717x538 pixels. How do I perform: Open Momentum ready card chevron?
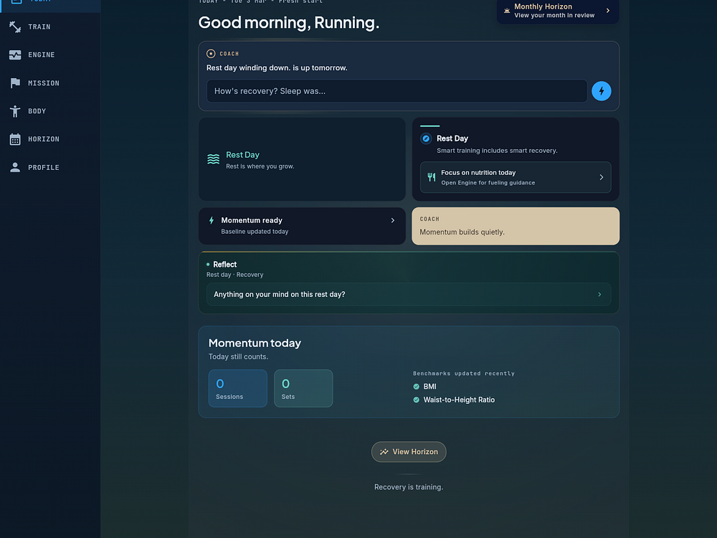[392, 220]
